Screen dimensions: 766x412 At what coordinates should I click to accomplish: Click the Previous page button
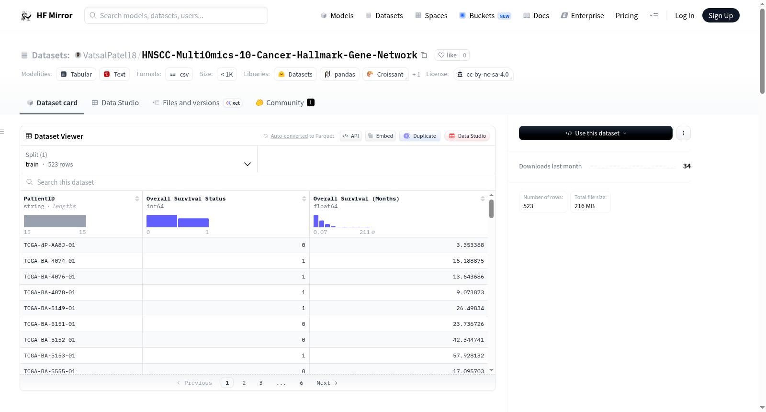click(194, 383)
